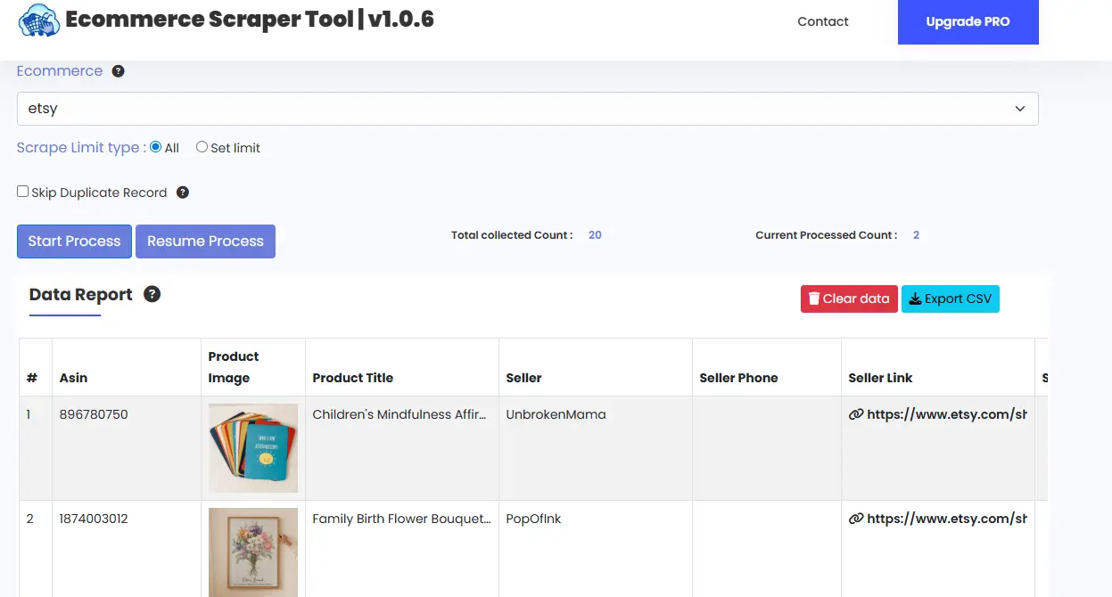
Task: Select the Set limit radio button
Action: coord(202,146)
